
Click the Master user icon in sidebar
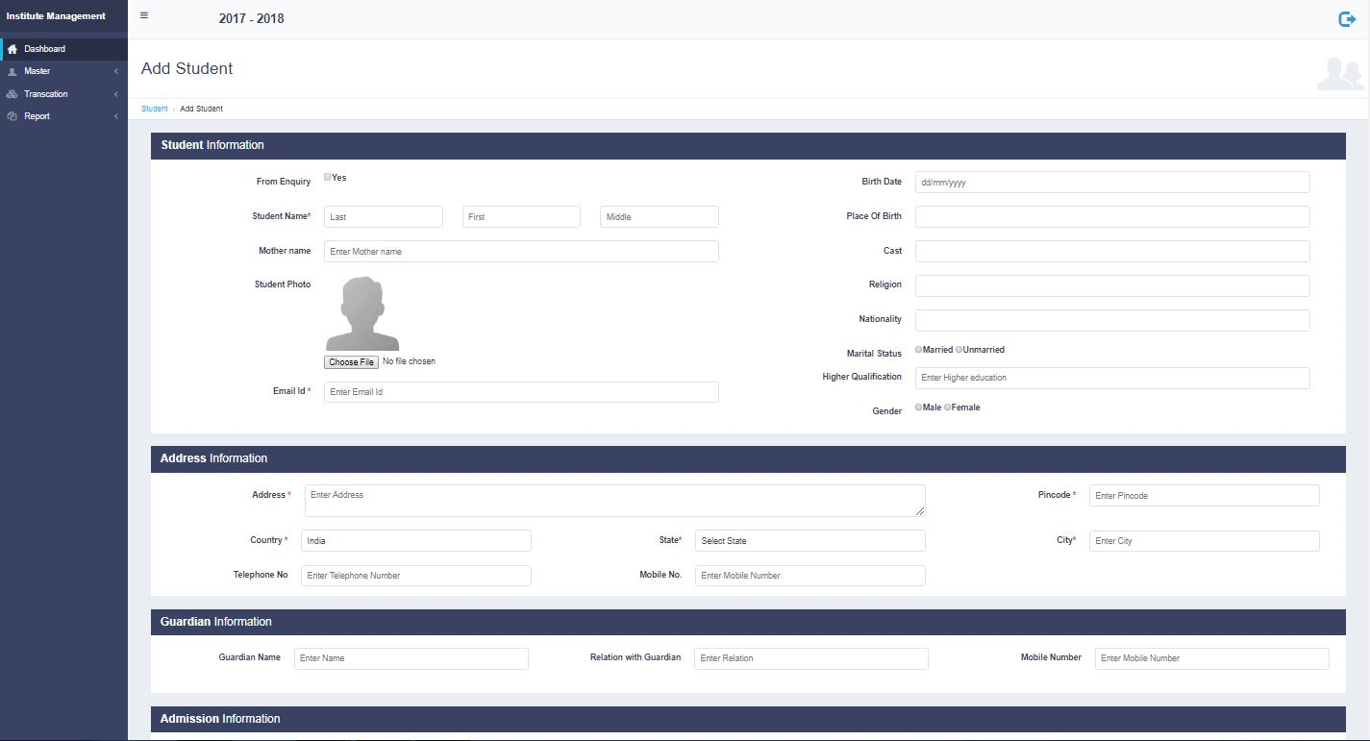point(12,72)
